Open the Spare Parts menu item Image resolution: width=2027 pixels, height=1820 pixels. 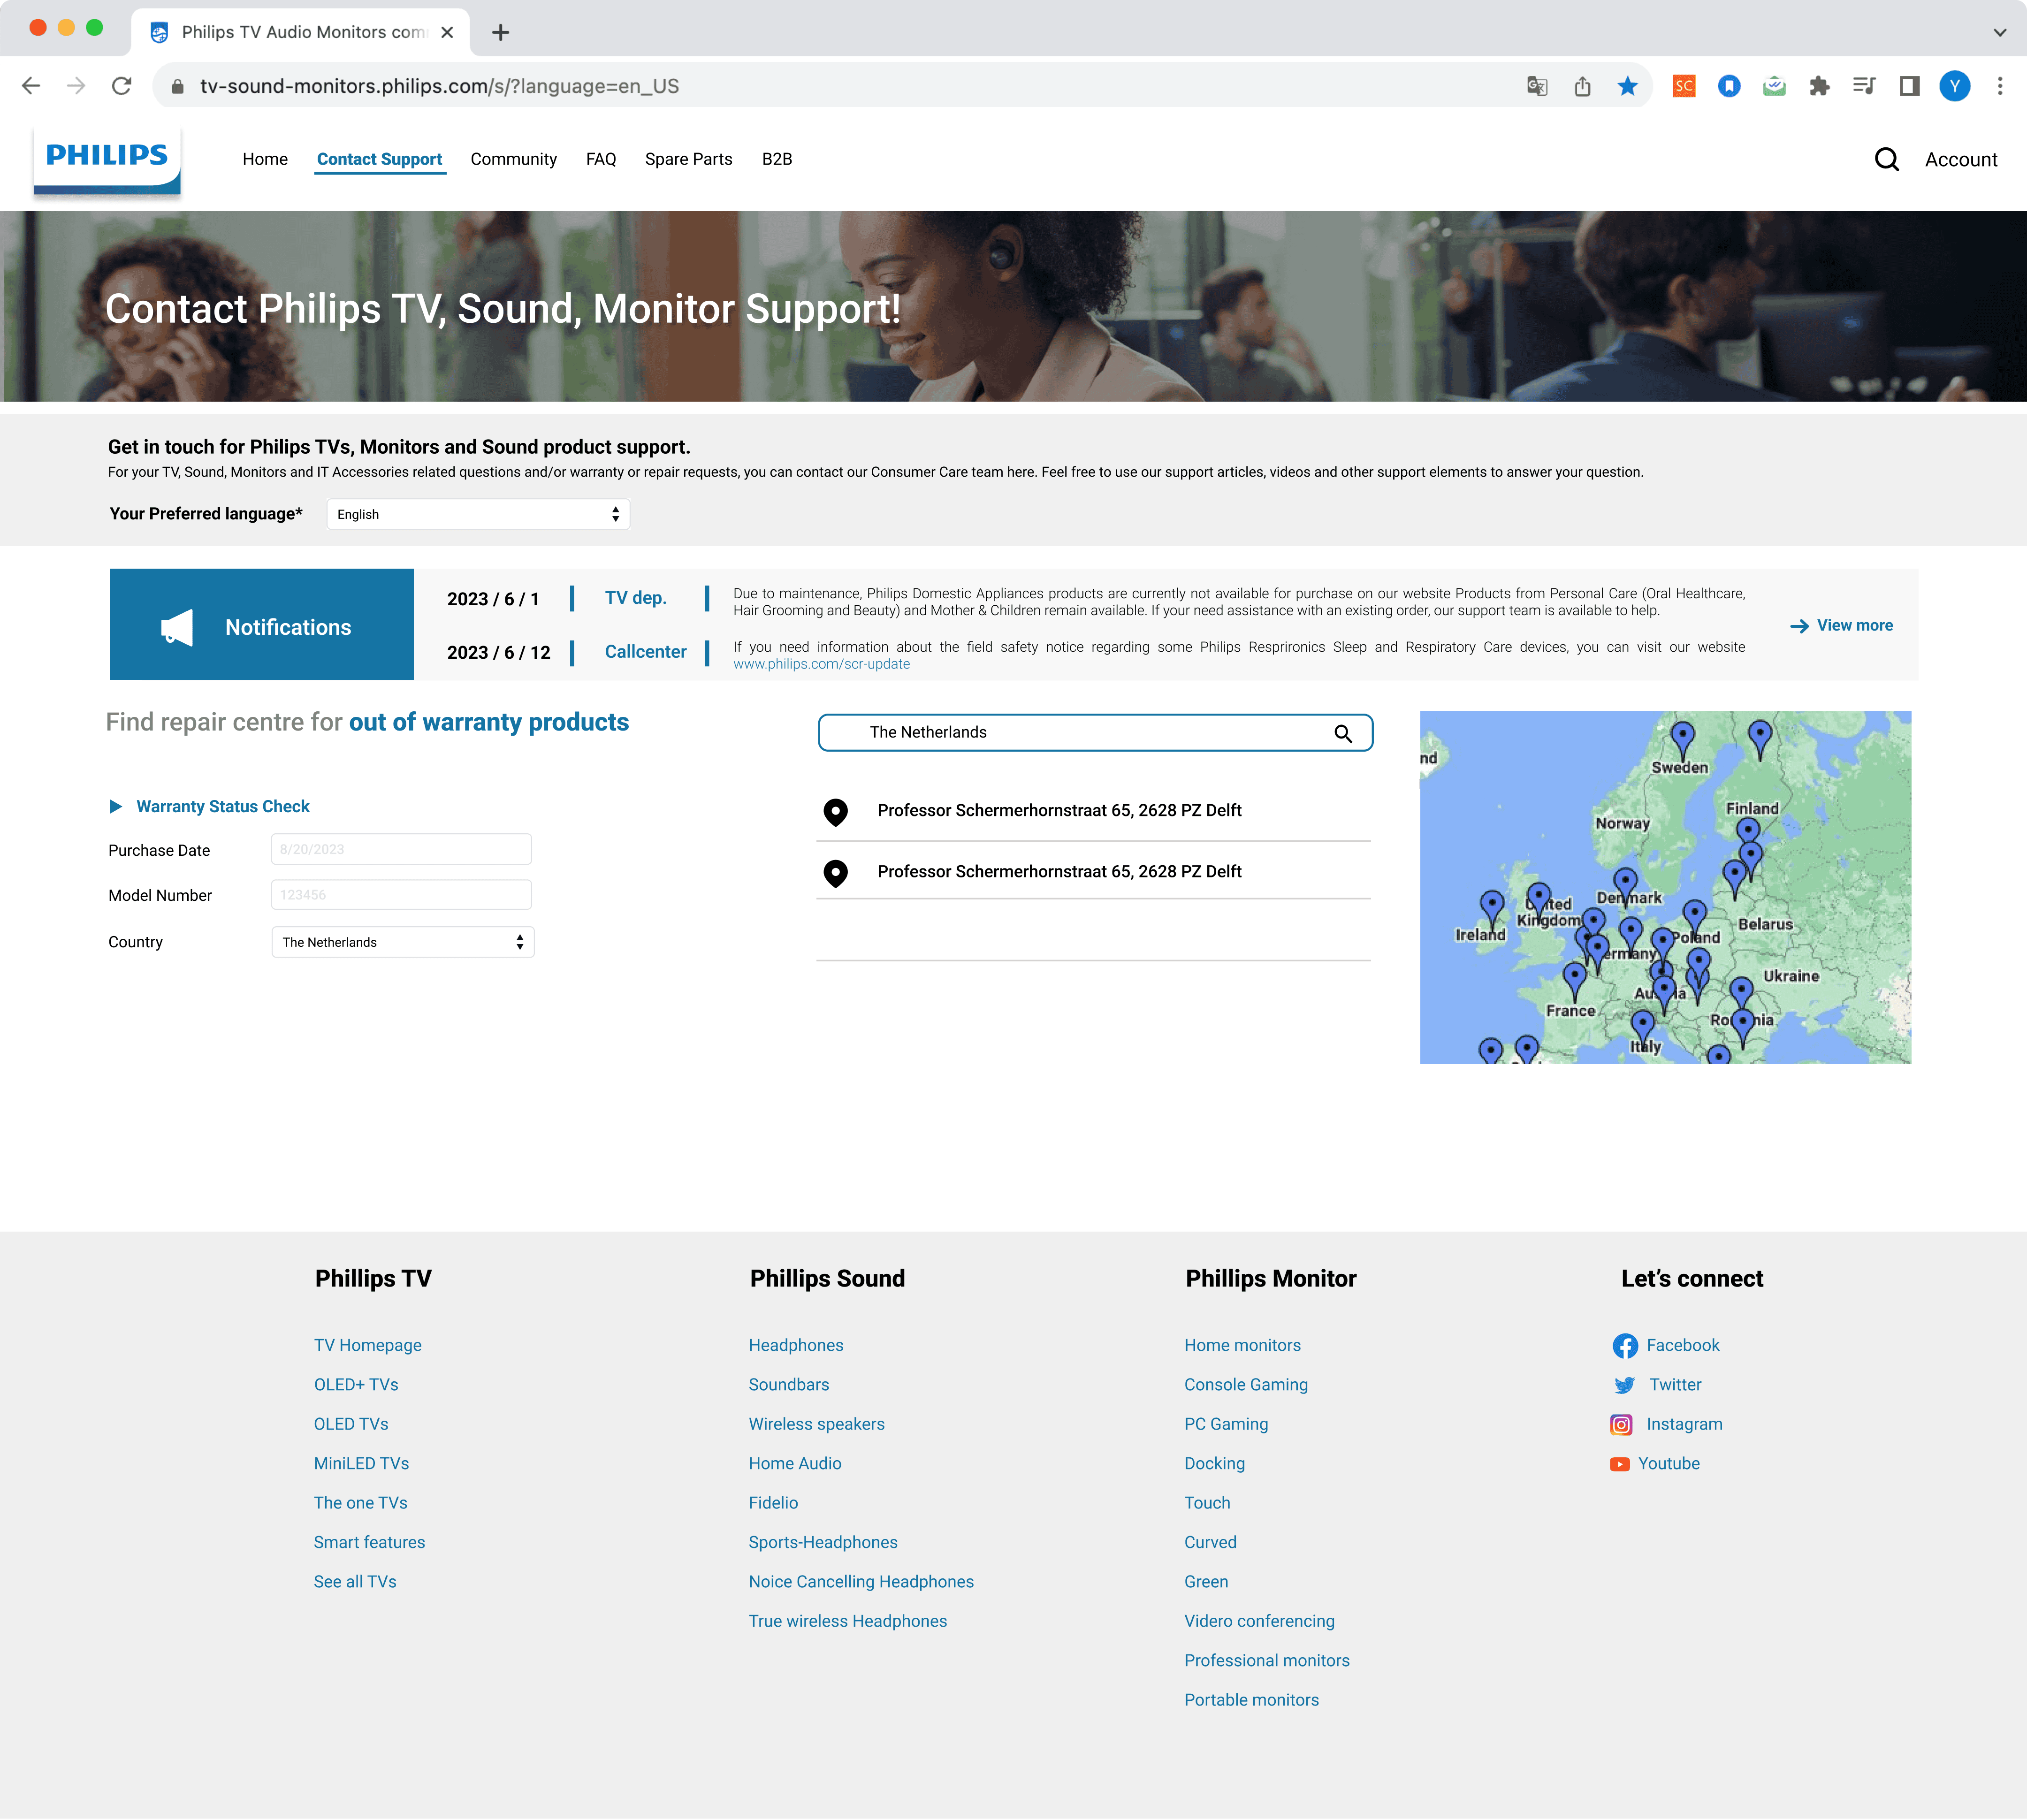pyautogui.click(x=688, y=159)
